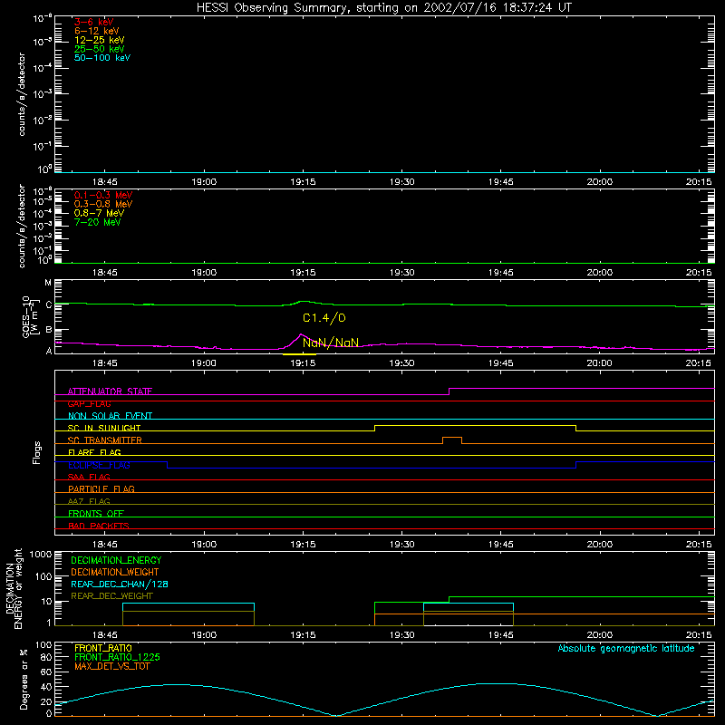The height and width of the screenshot is (725, 725).
Task: Select the 12-25 keV legend label
Action: point(99,40)
